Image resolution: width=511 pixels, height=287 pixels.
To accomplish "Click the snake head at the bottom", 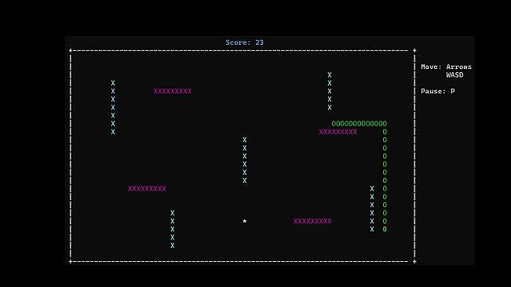I will pos(385,230).
